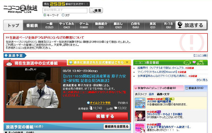Select the キーワード radio button
Image resolution: width=212 pixels, height=133 pixels.
pos(45,15)
